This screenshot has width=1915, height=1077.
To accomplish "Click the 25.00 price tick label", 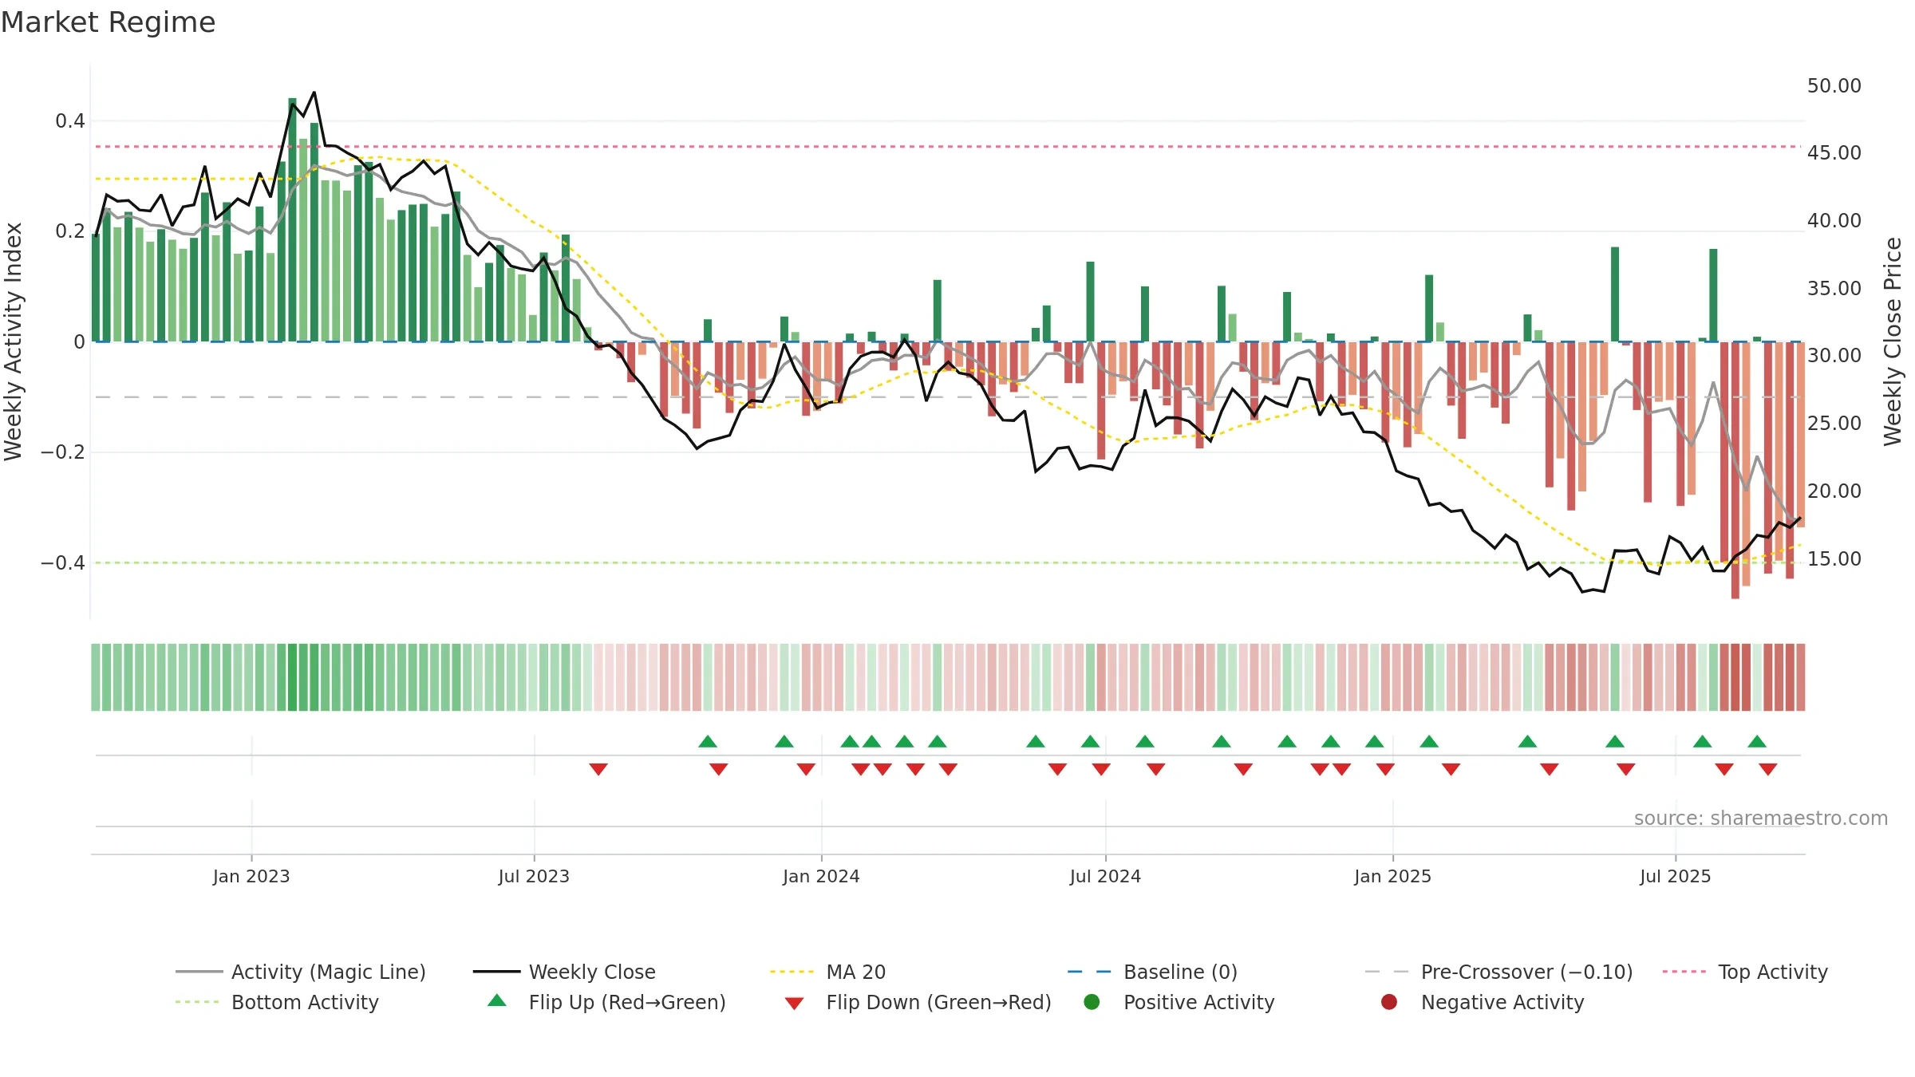I will [1834, 423].
